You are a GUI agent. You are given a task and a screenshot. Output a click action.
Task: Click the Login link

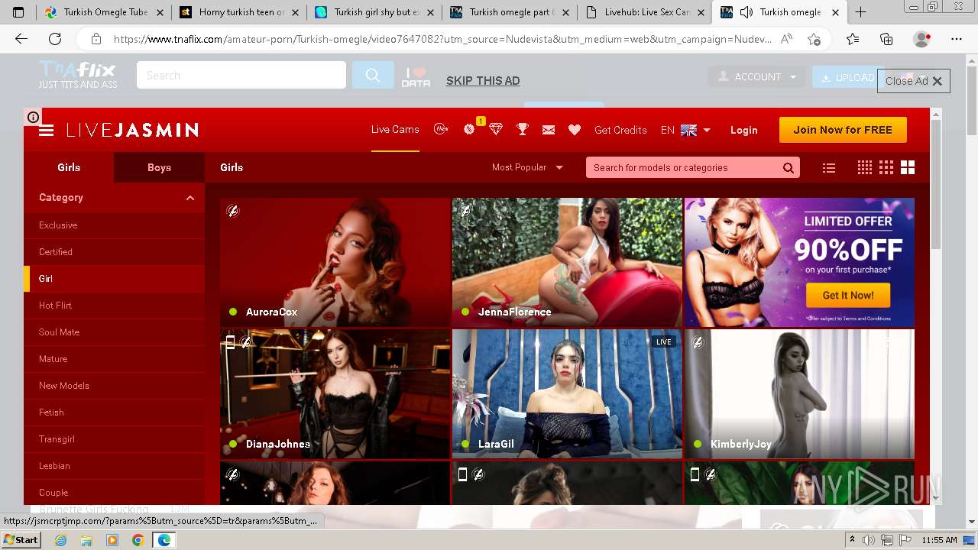(743, 130)
